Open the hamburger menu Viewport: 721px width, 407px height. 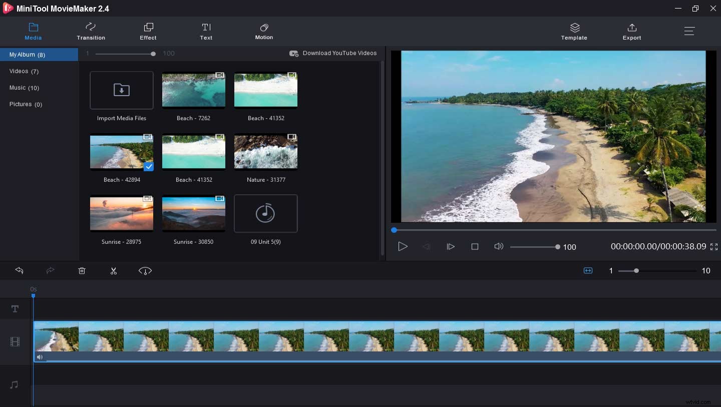[x=689, y=31]
